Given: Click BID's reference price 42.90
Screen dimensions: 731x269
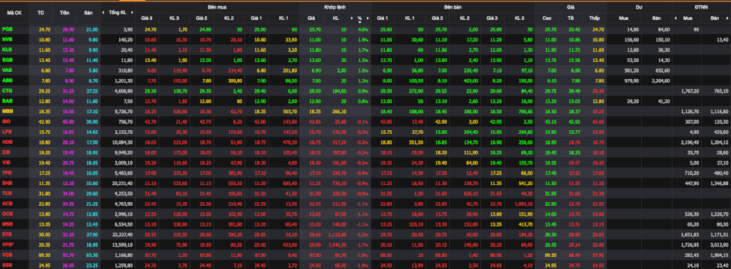Looking at the screenshot, I should point(45,121).
